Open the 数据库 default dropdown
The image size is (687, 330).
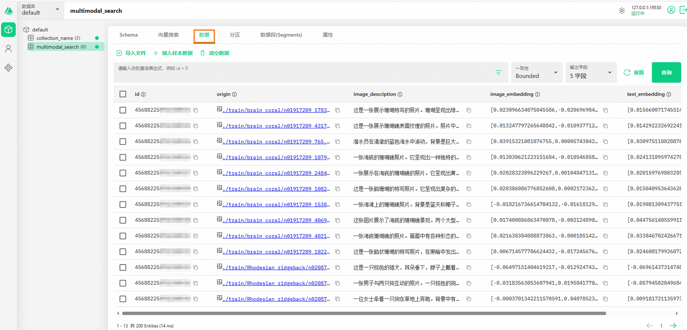[x=41, y=10]
